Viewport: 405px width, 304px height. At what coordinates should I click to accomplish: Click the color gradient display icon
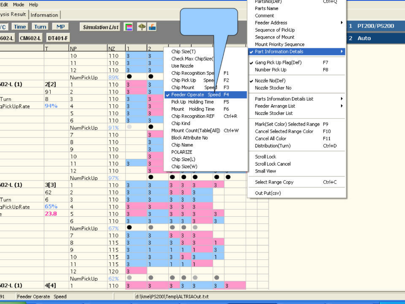(129, 27)
